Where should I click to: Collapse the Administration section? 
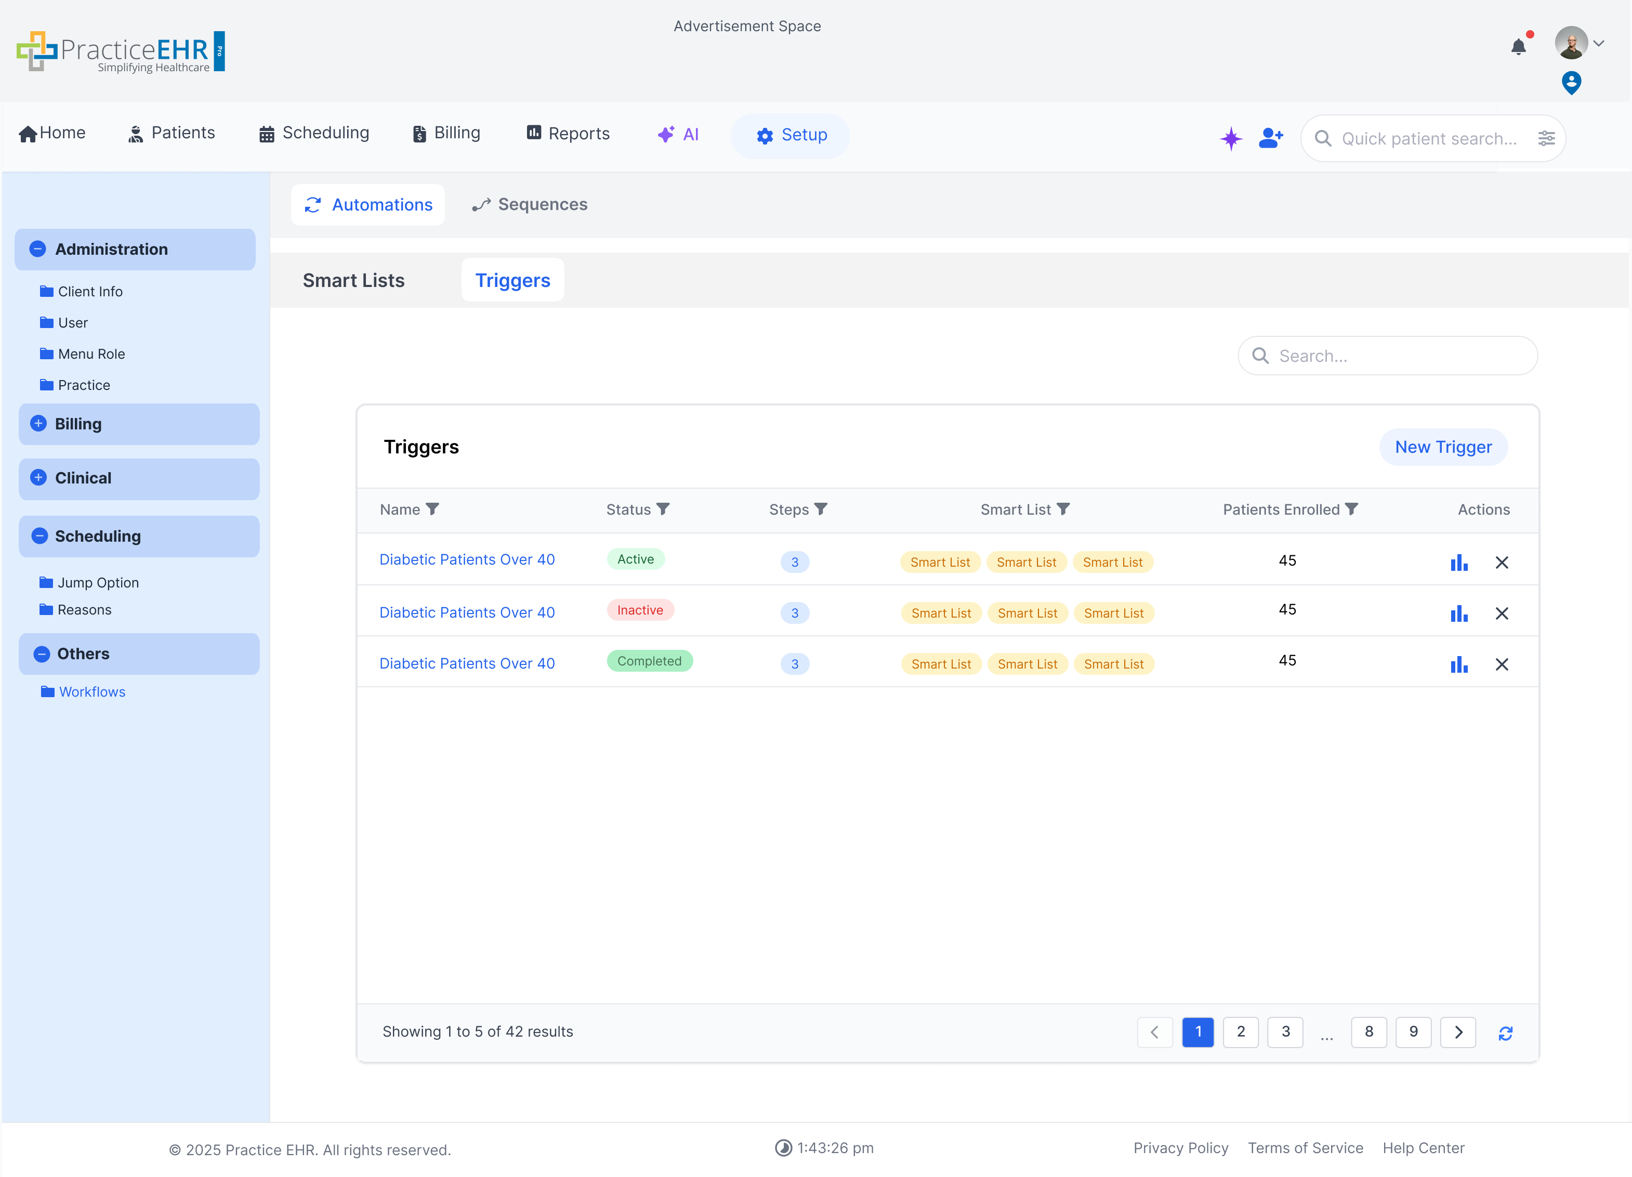pos(38,249)
